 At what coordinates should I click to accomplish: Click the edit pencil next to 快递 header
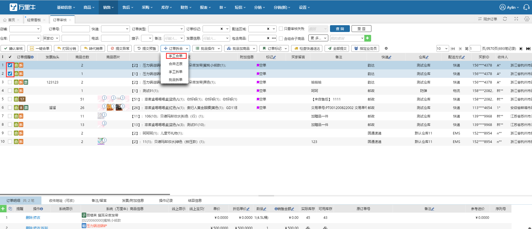point(390,57)
